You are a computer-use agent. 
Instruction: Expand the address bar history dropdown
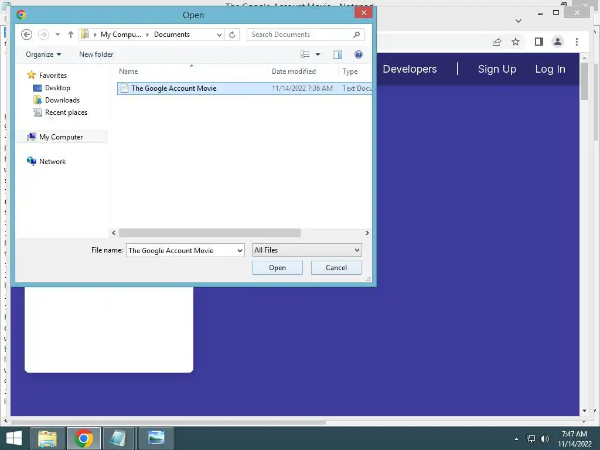pos(219,35)
